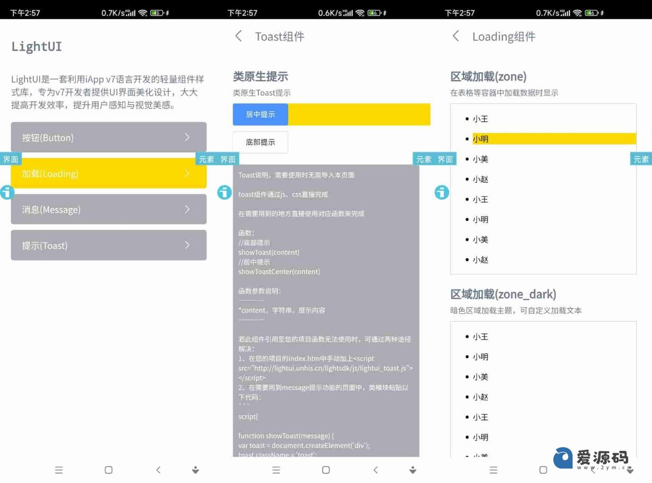Open the recents menu icon below LightUI screen
This screenshot has width=652, height=483.
(59, 470)
